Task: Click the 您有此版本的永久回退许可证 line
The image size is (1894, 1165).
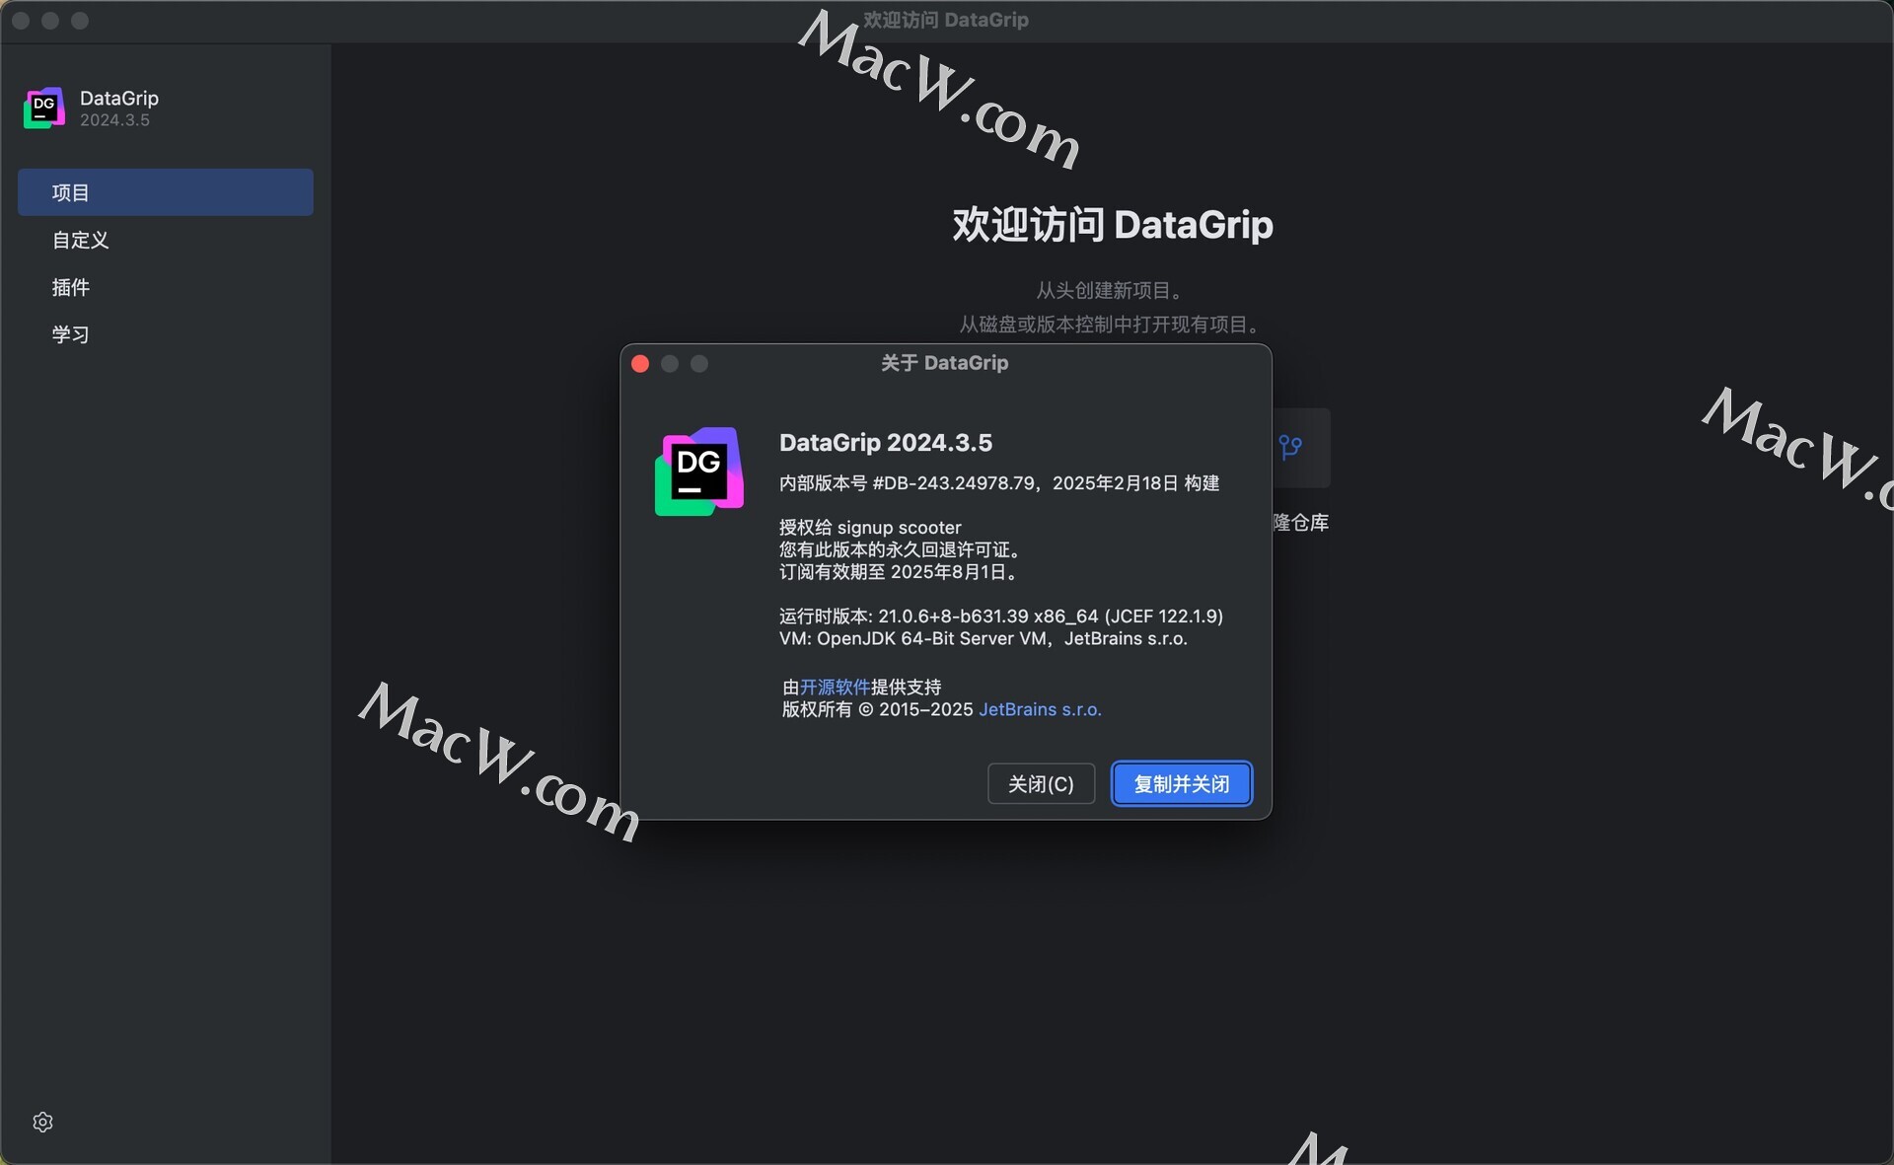Action: [x=903, y=549]
